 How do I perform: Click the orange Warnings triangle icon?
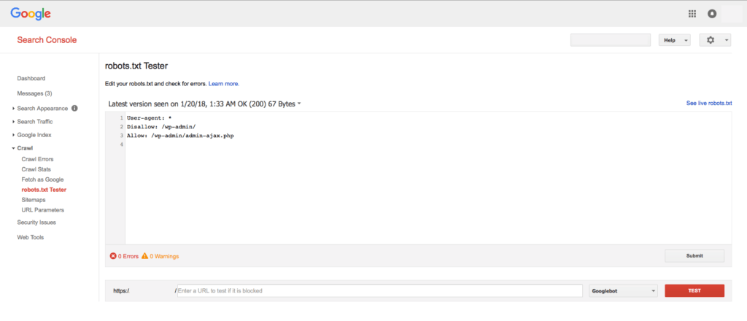(145, 256)
